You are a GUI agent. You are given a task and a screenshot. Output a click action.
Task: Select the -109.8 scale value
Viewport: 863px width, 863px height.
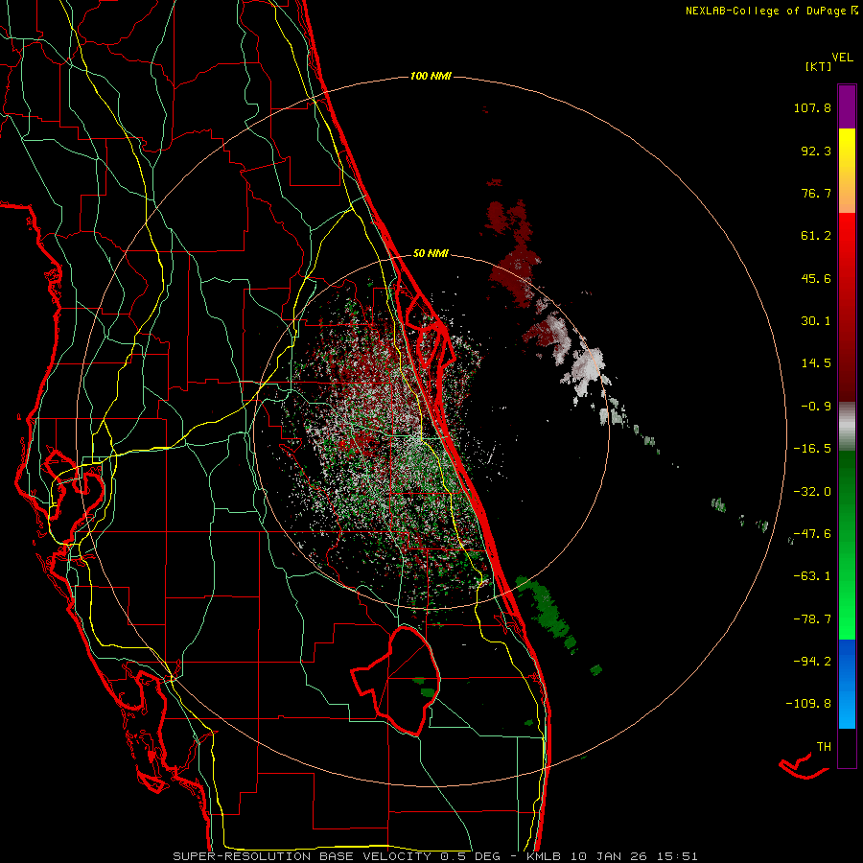click(x=808, y=704)
